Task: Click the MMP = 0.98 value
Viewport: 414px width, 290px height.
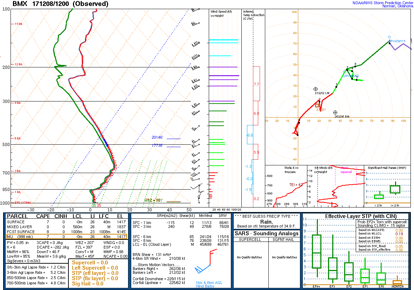Action: (x=113, y=252)
